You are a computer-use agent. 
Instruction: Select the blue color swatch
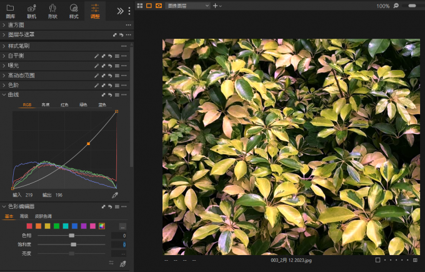(74, 226)
